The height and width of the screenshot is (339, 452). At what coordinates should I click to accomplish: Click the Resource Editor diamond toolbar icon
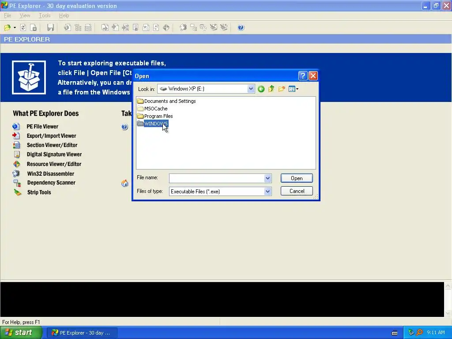click(166, 28)
